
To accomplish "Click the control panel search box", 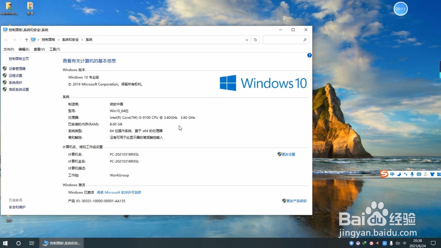I will click(x=286, y=40).
